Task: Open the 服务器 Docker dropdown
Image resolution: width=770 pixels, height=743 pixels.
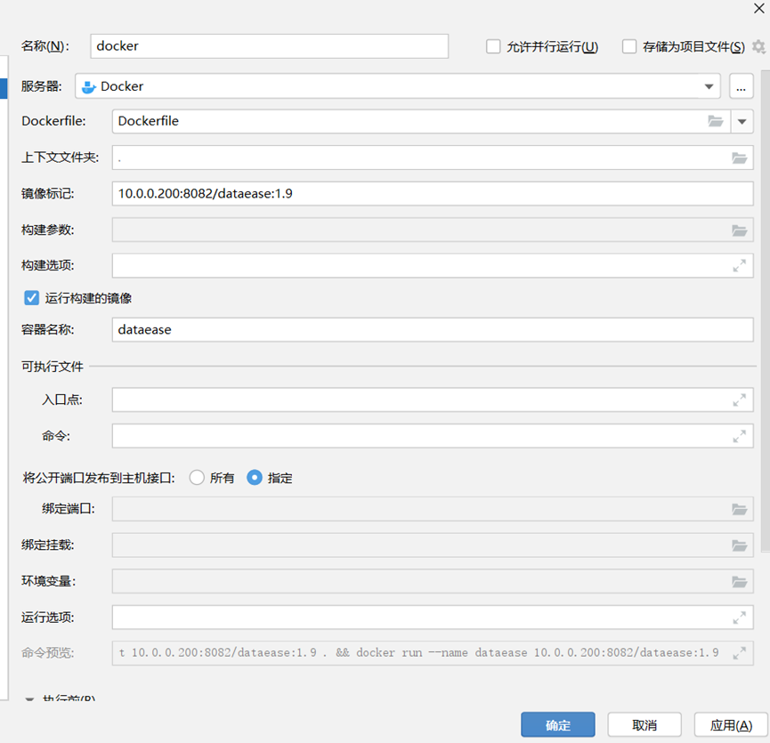Action: (709, 86)
